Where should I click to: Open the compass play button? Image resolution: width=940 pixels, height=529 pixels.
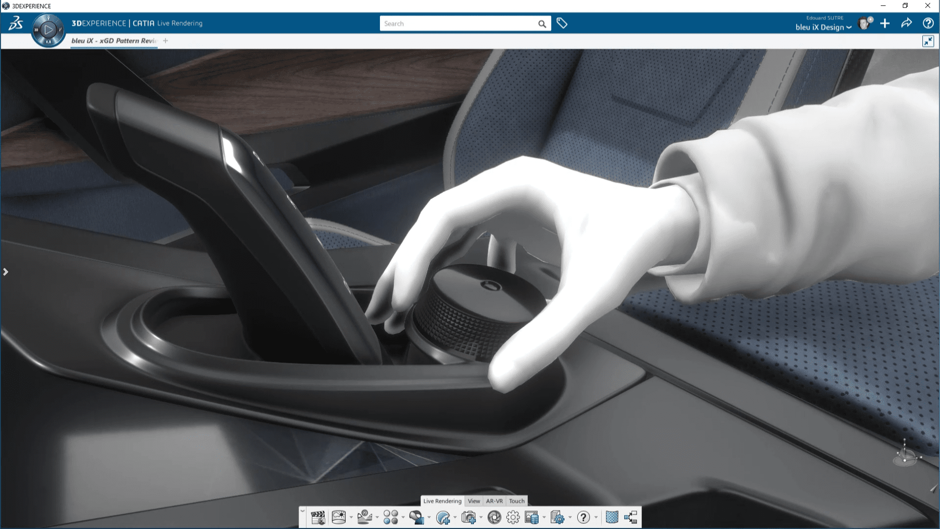coord(48,30)
